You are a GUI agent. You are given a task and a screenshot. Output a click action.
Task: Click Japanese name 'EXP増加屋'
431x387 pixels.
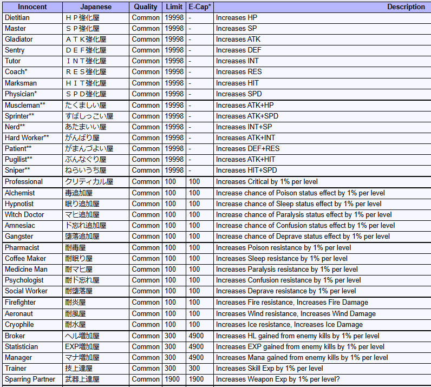(x=82, y=347)
